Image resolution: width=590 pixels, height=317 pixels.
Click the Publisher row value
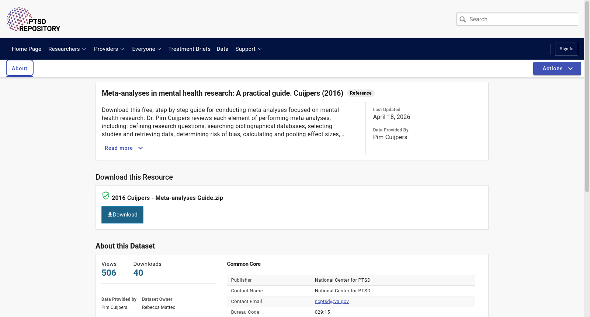343,280
